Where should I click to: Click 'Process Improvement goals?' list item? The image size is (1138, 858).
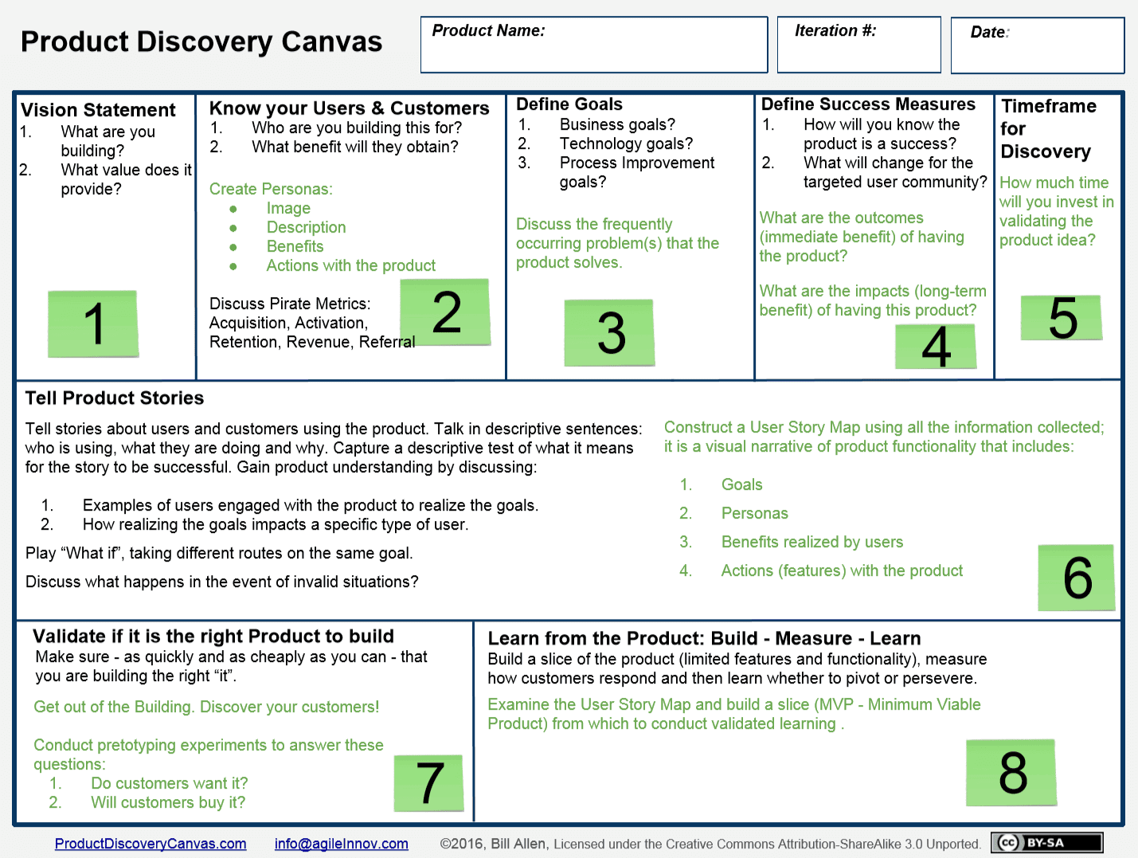636,172
